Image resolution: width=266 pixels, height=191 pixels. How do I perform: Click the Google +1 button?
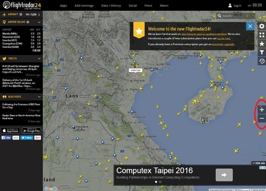tap(37, 137)
